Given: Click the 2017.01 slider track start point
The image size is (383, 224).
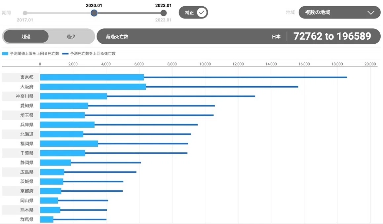Looking at the screenshot, I should click(x=25, y=13).
